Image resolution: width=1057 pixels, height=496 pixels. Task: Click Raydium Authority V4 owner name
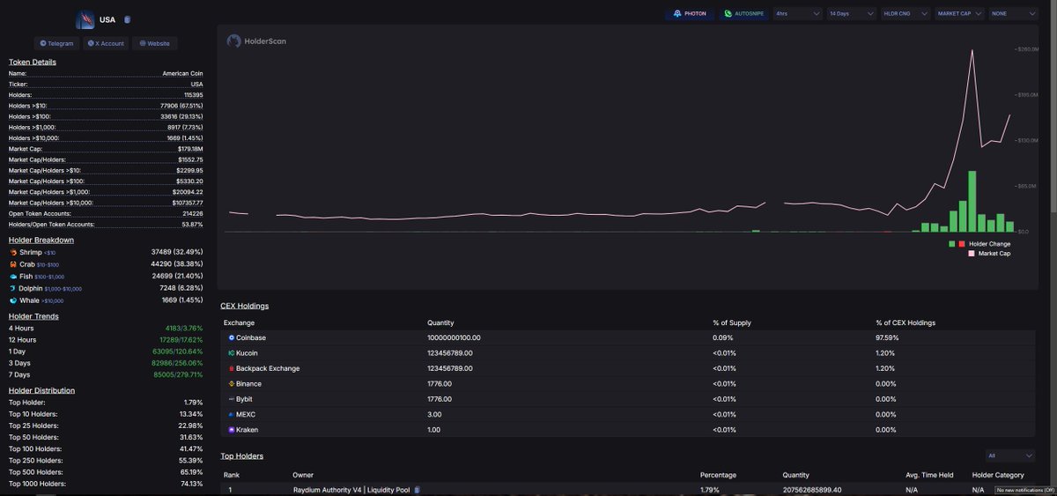click(x=351, y=489)
